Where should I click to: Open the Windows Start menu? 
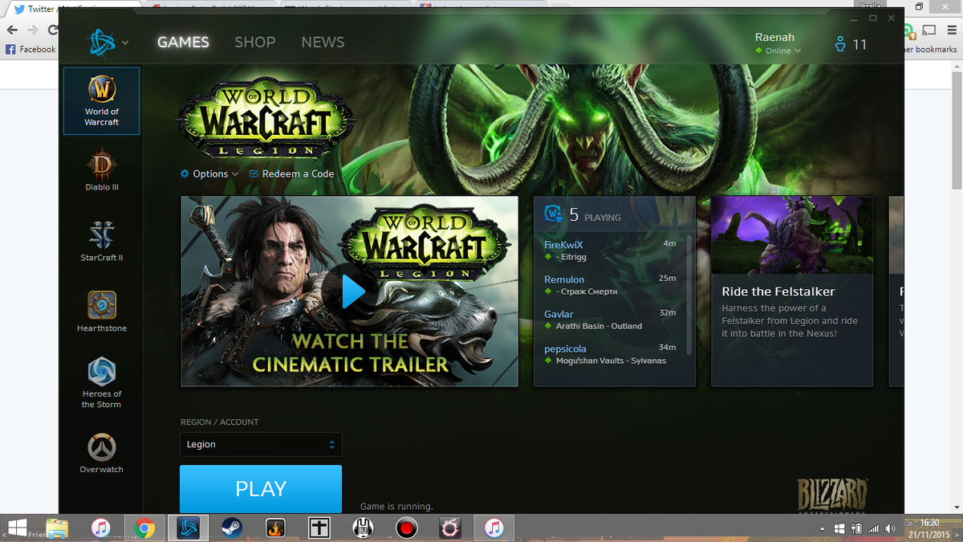click(x=17, y=528)
